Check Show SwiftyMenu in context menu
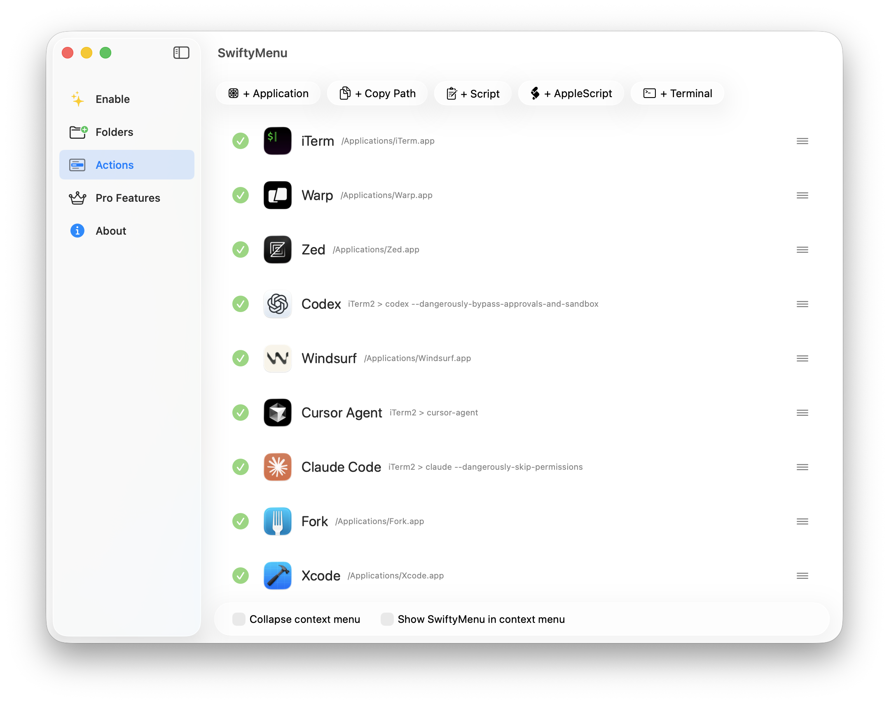Image resolution: width=889 pixels, height=704 pixels. [387, 619]
